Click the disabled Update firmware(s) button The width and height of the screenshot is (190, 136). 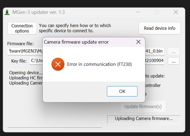143,106
